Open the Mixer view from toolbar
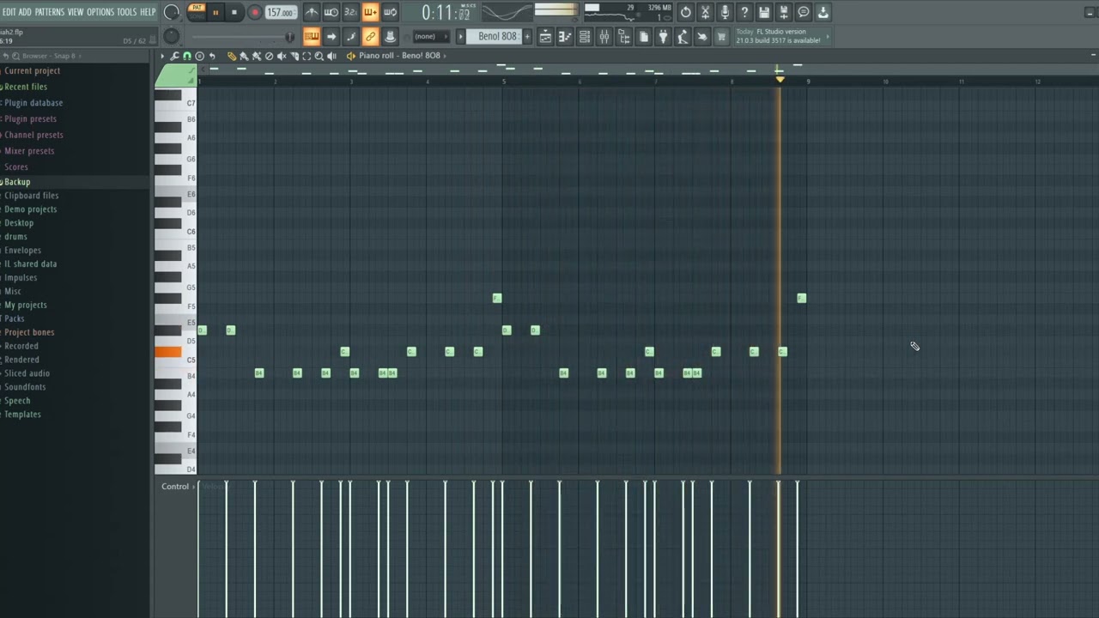Viewport: 1099px width, 618px height. tap(604, 37)
